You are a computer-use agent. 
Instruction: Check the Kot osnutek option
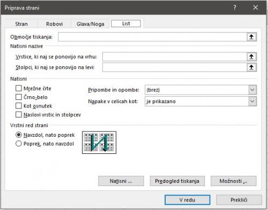click(19, 106)
